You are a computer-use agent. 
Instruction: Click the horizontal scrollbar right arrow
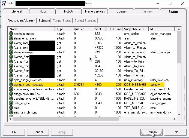175,119
